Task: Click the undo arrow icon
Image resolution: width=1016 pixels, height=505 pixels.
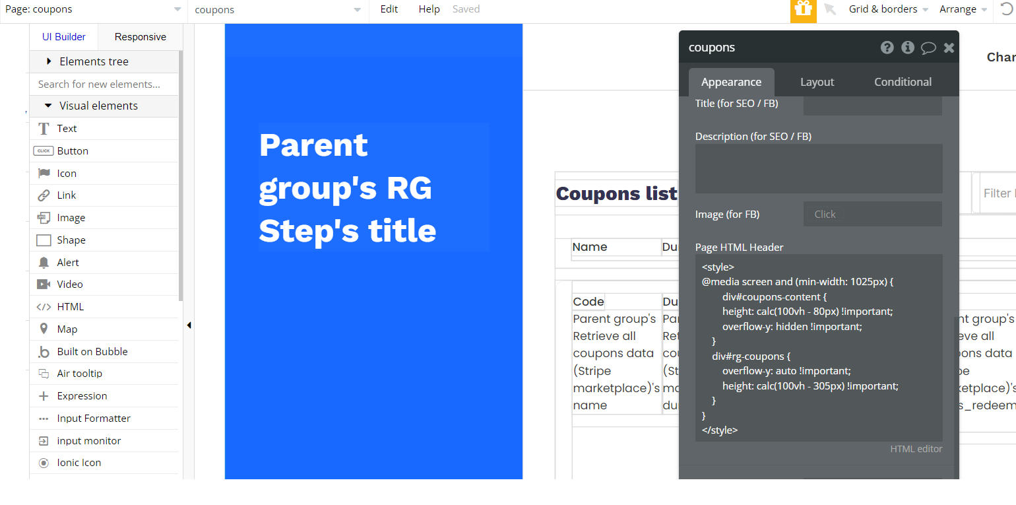Action: (x=1007, y=9)
